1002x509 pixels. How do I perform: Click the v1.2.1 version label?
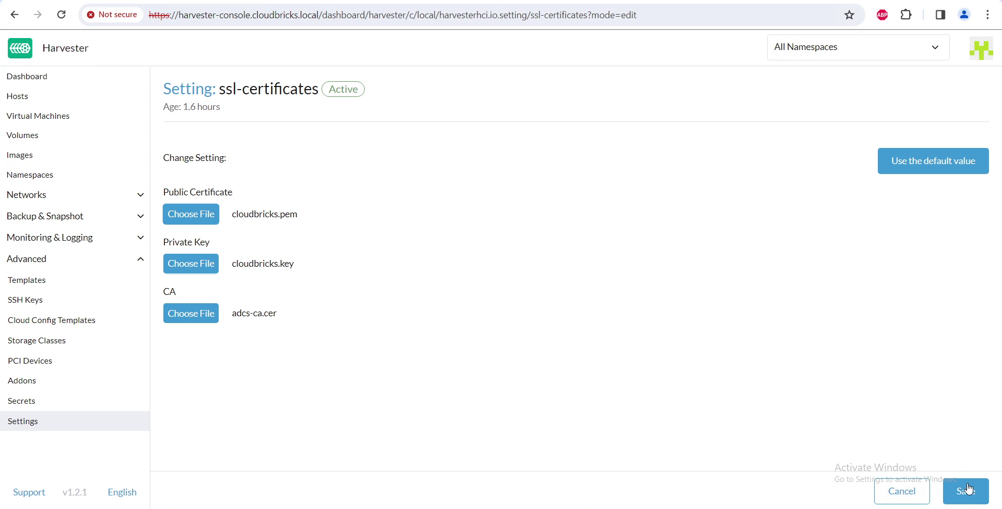(75, 492)
